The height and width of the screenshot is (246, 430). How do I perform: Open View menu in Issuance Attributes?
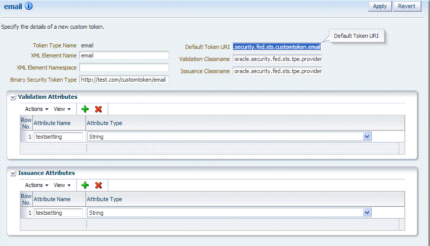(x=62, y=186)
